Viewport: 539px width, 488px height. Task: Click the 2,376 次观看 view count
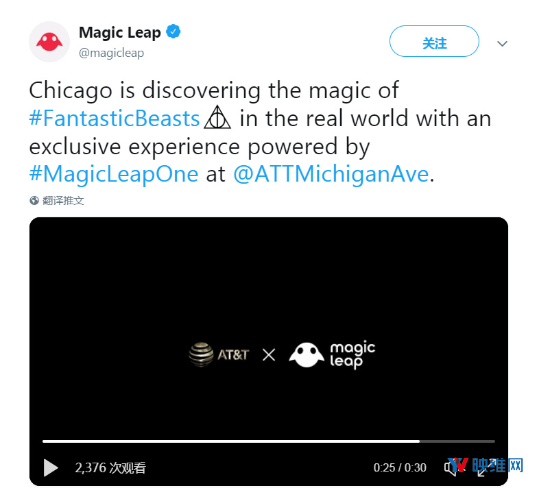110,467
